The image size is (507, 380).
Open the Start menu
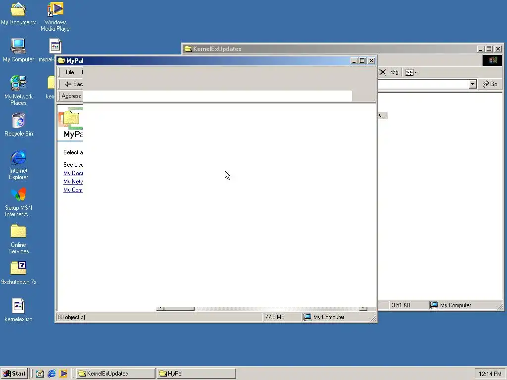(x=14, y=374)
